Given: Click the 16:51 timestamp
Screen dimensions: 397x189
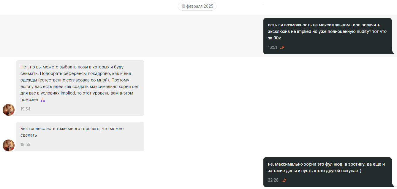Looking at the screenshot, I should [272, 47].
